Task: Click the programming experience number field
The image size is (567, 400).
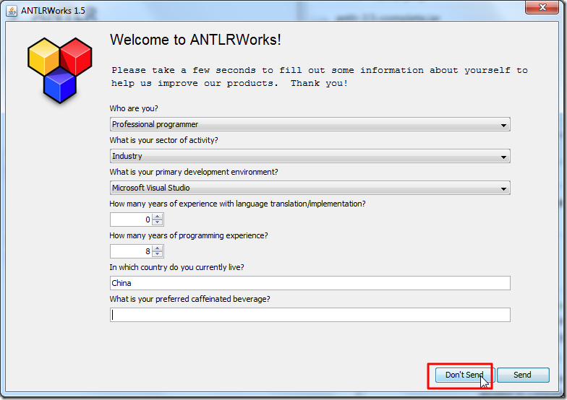Action: pos(131,251)
